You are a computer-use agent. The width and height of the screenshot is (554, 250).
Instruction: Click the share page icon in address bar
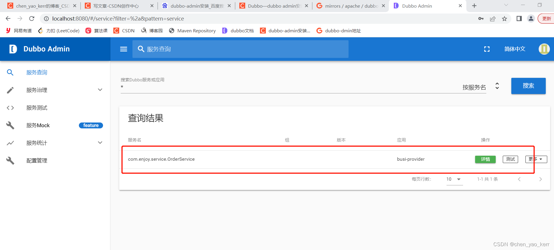[x=493, y=19]
